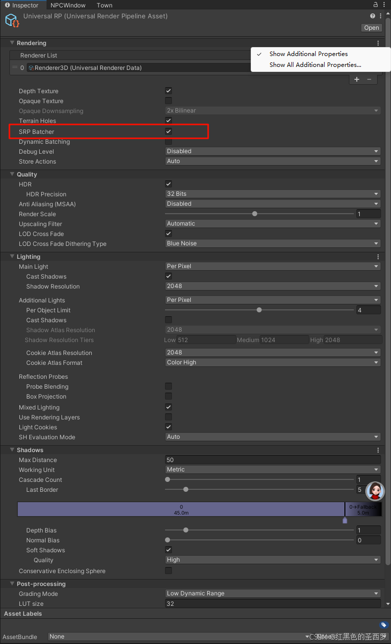Click the Max Distance input field
Screen dimensions: 391x644
click(x=273, y=460)
